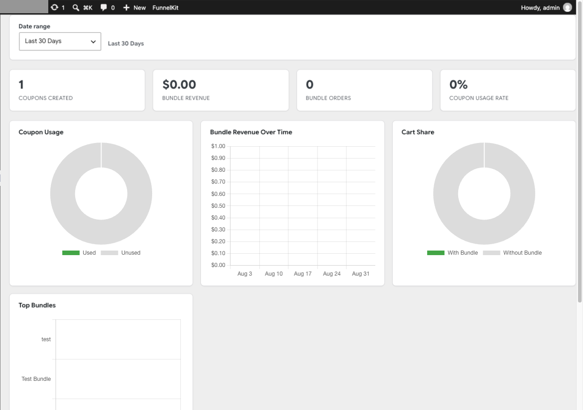The height and width of the screenshot is (410, 583).
Task: Toggle the Without Bundle legend item
Action: tap(512, 253)
